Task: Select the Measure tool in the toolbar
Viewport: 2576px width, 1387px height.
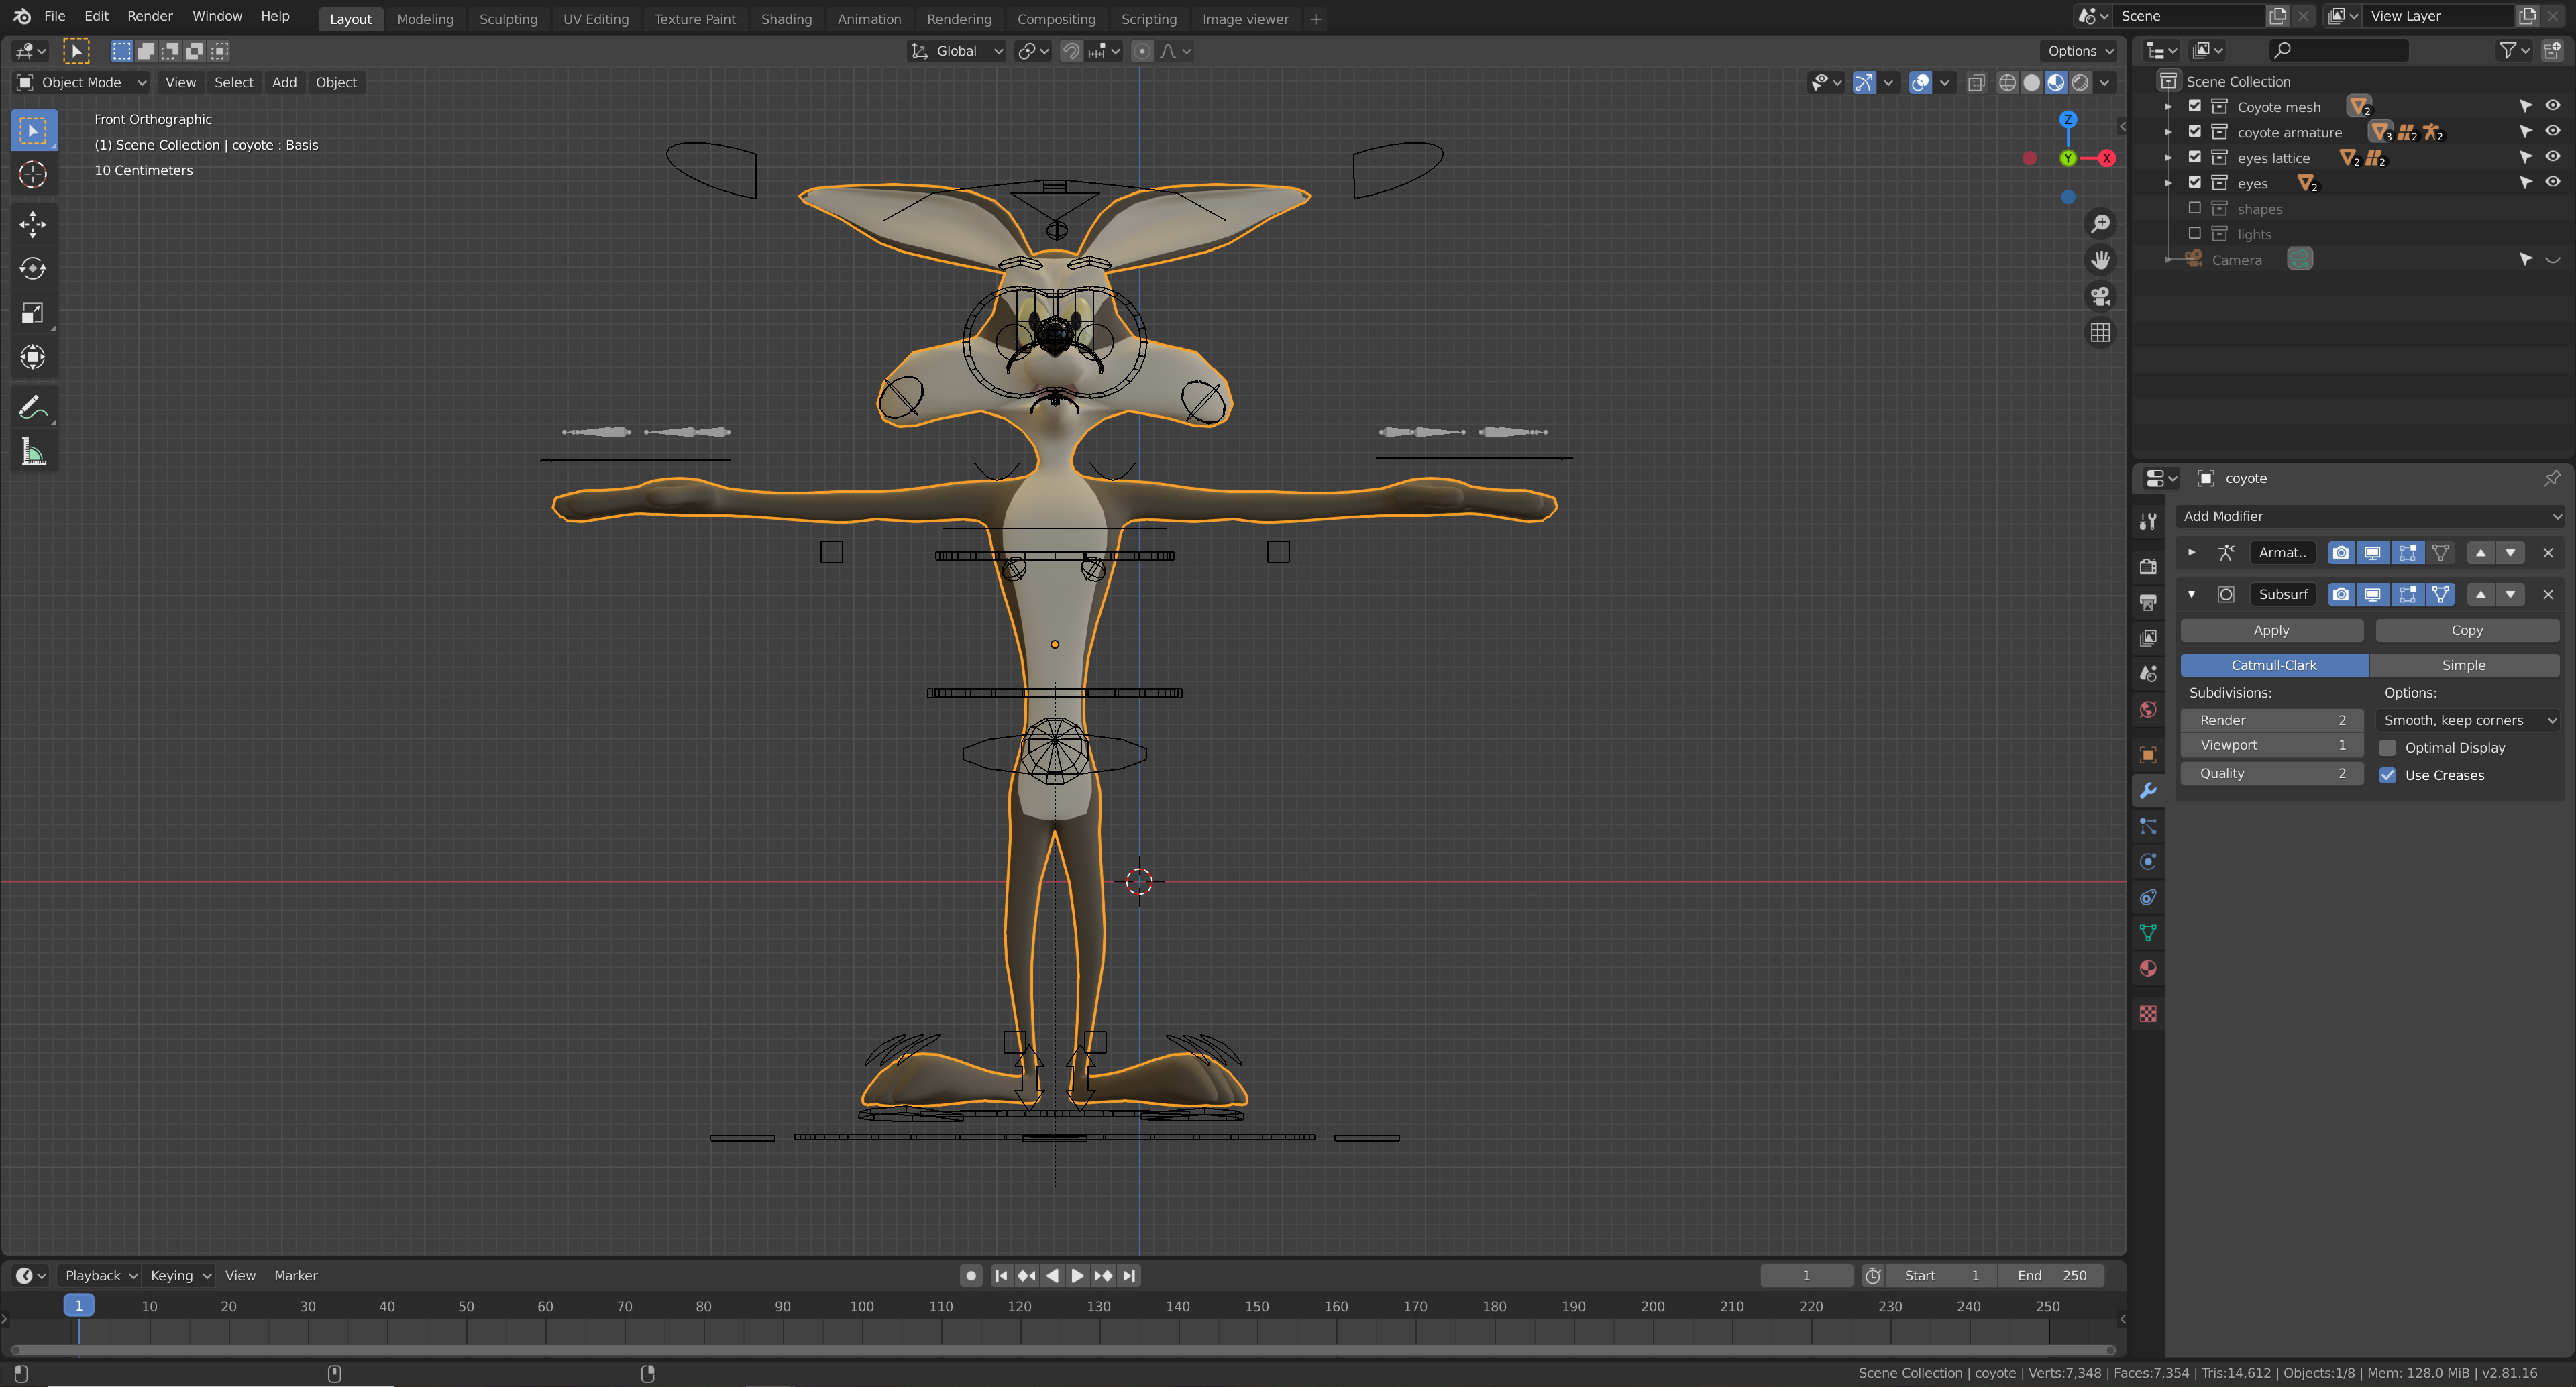Action: coord(33,451)
